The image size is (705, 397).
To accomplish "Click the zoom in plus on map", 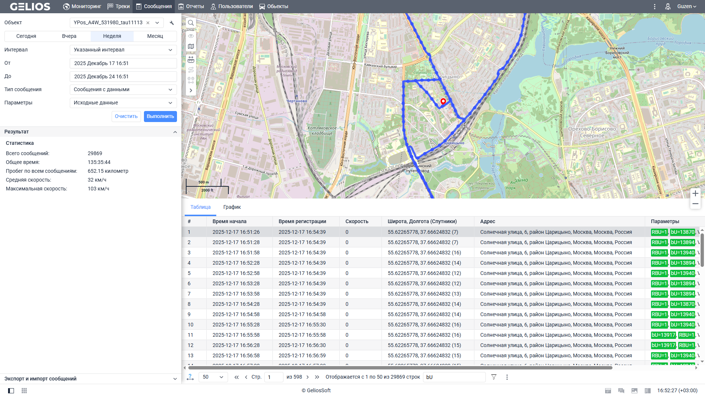I will [695, 193].
